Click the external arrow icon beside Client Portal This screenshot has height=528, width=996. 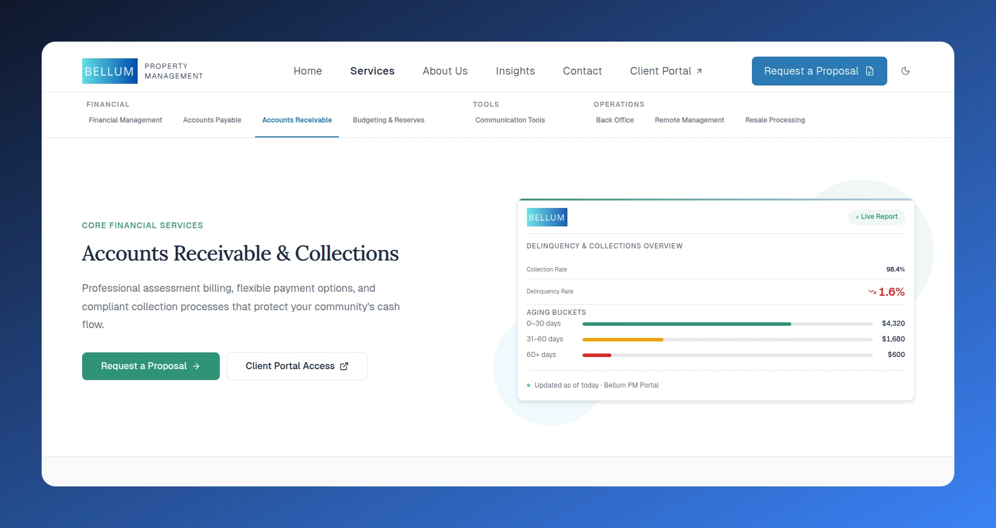699,71
